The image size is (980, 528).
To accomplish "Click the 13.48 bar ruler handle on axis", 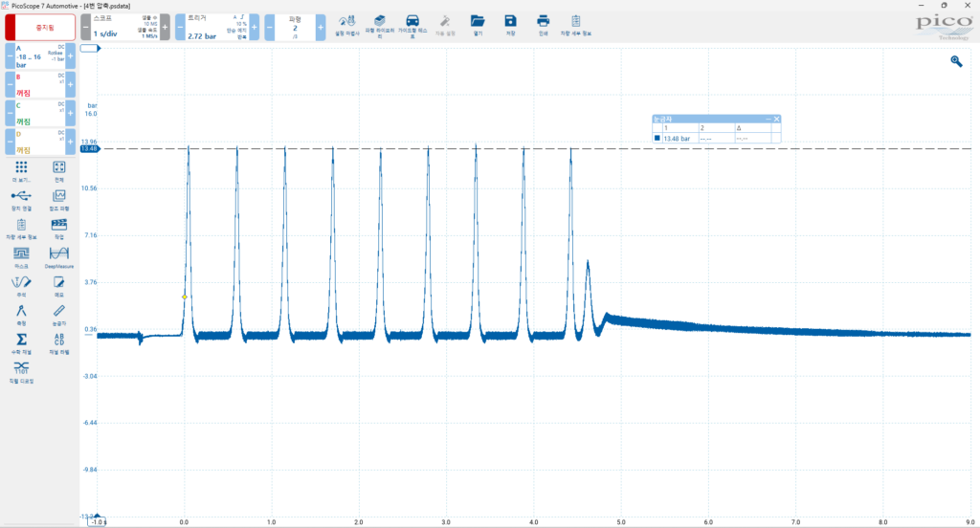I will 89,149.
